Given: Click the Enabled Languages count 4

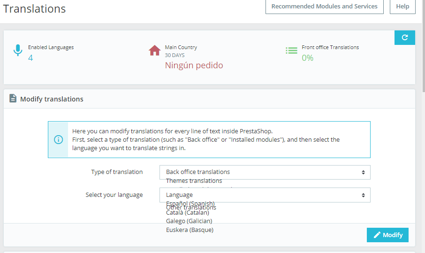Looking at the screenshot, I should coord(30,58).
